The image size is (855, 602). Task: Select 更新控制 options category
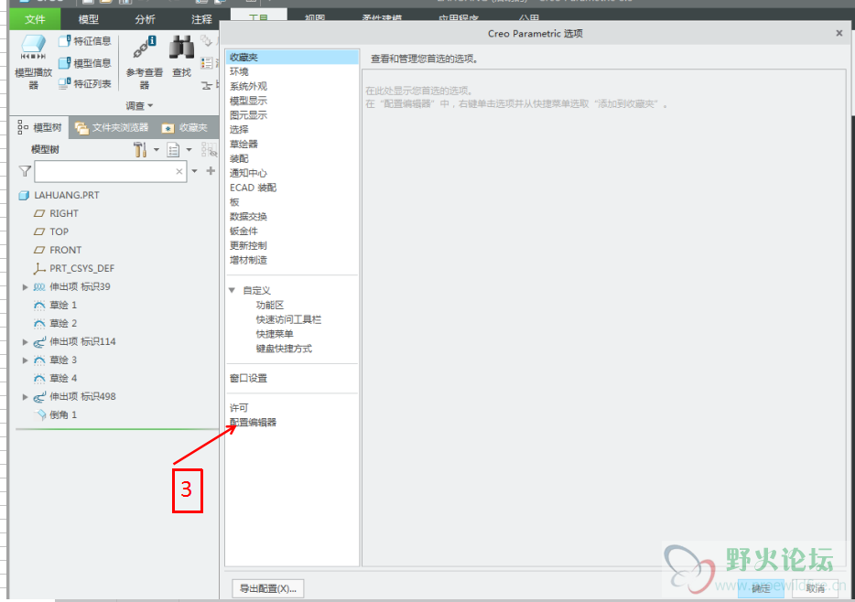(248, 246)
